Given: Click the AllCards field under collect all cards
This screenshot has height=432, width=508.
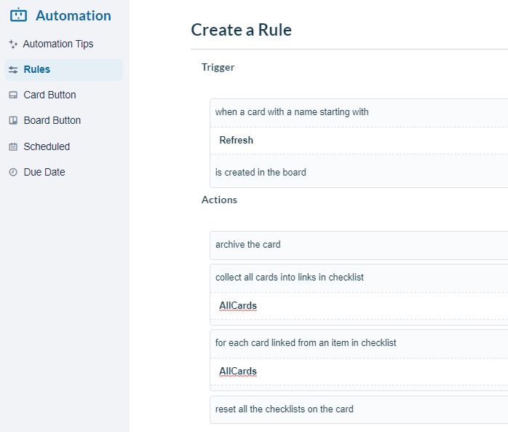Looking at the screenshot, I should (x=360, y=306).
